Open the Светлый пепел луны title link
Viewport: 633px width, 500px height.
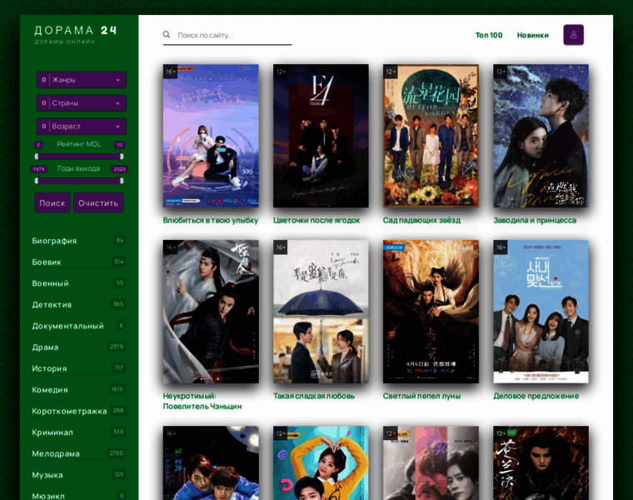coord(421,396)
